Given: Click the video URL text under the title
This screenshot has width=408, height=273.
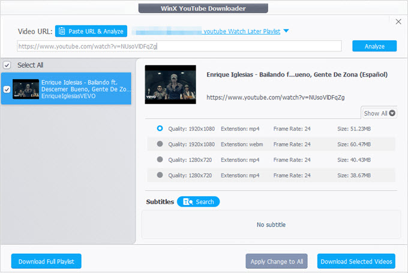Looking at the screenshot, I should point(275,98).
